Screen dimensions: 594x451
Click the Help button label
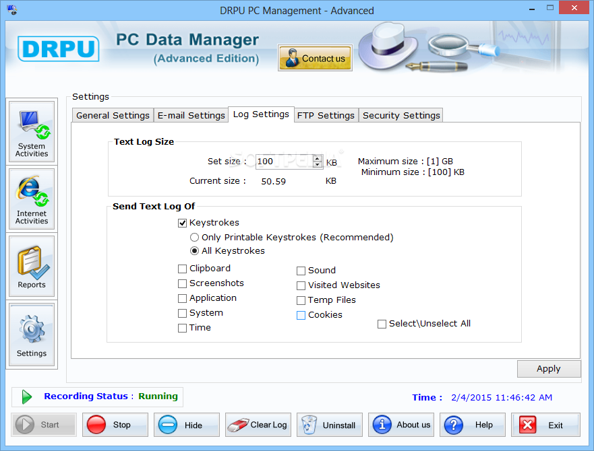(x=483, y=425)
